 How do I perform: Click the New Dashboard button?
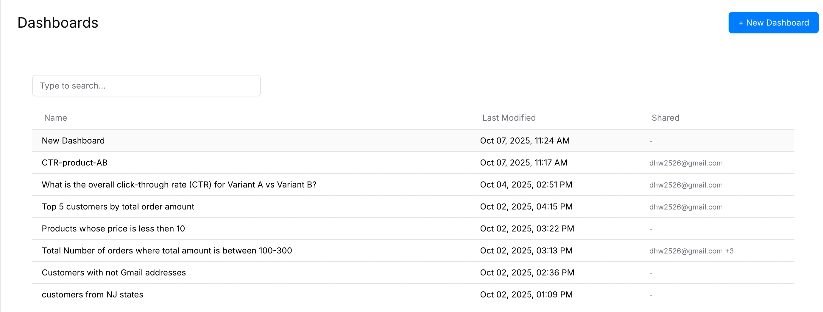(773, 23)
